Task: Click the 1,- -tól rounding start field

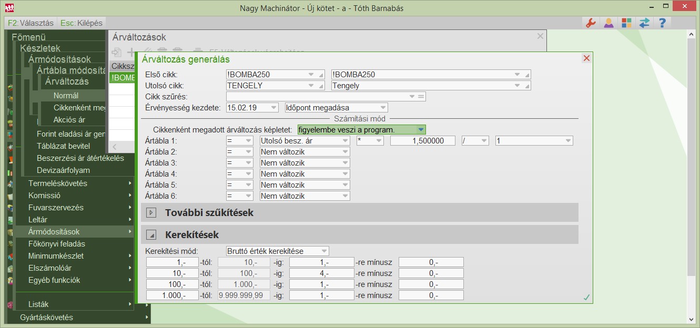Action: [173, 262]
